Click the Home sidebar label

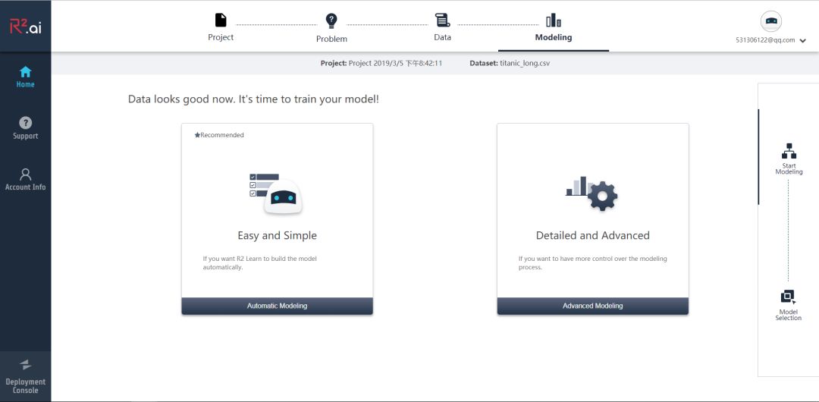pos(25,84)
